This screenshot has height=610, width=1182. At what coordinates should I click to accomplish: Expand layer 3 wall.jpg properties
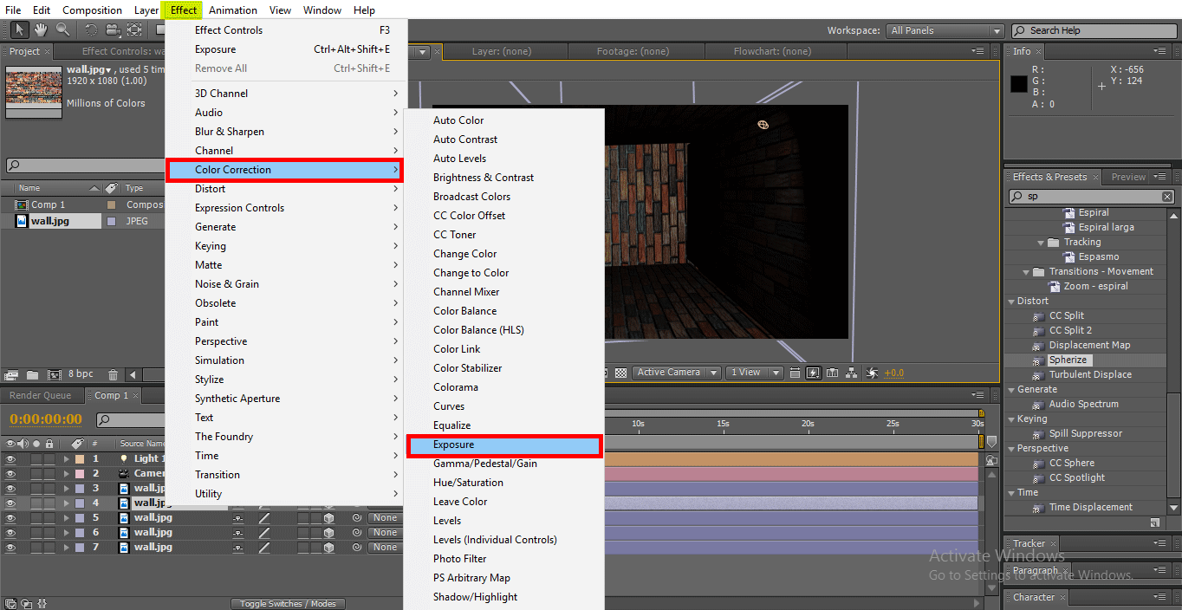pos(66,489)
